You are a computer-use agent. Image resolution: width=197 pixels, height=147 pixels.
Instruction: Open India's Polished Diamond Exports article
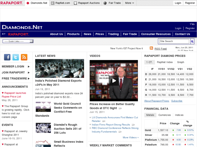point(58,83)
